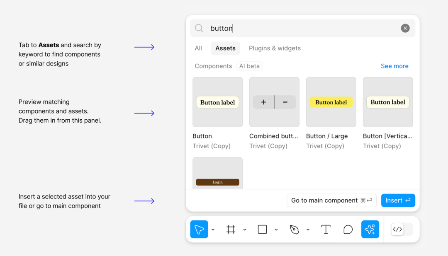The image size is (448, 256).
Task: Select the Combined button component thumbnail
Action: pos(274,102)
